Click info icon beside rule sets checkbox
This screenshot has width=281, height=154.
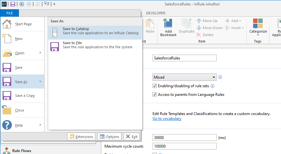point(212,86)
